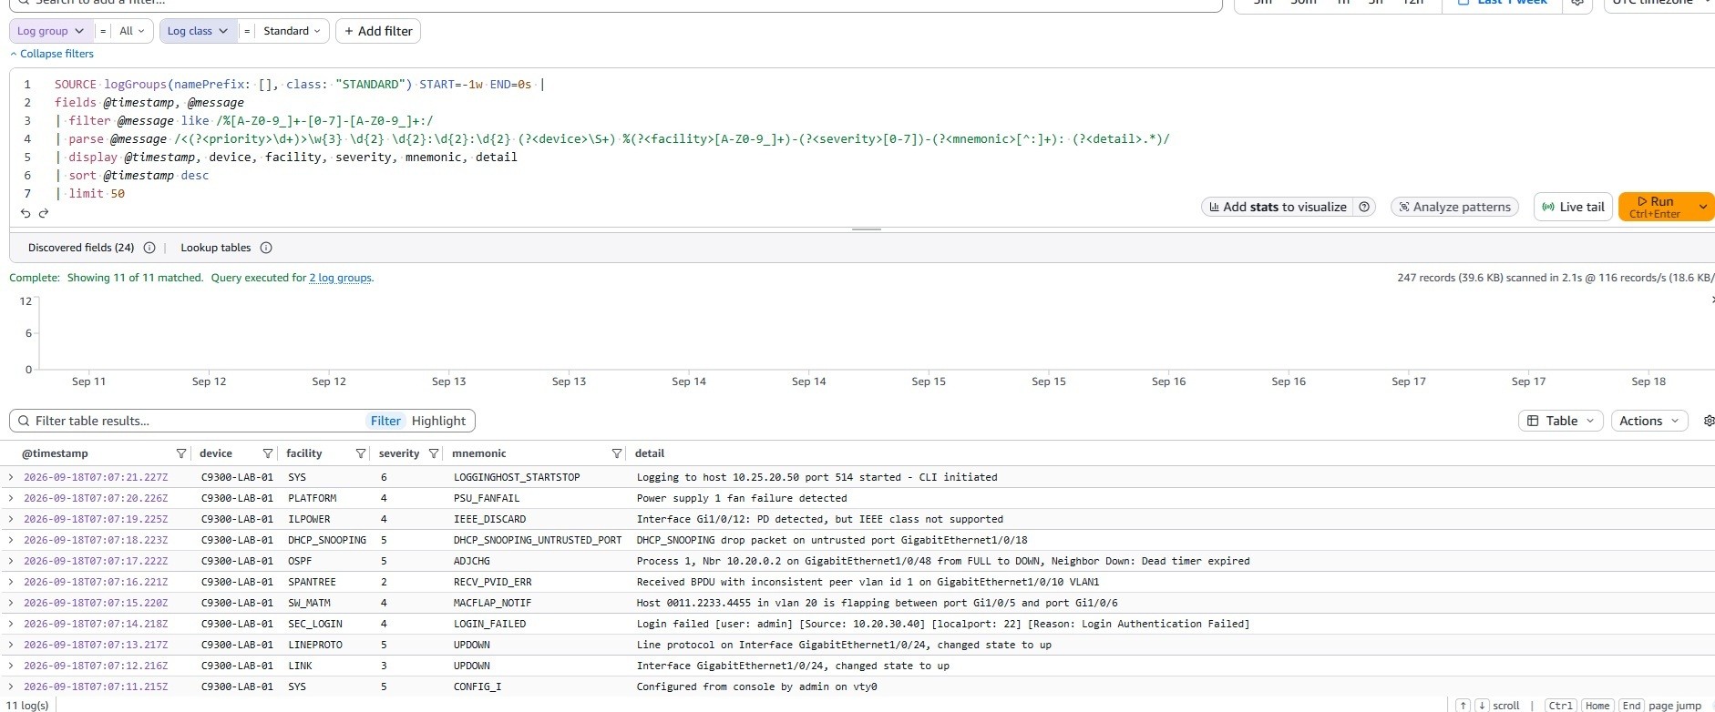Open info icon next to Discovered fields
Image resolution: width=1715 pixels, height=712 pixels.
pyautogui.click(x=149, y=248)
